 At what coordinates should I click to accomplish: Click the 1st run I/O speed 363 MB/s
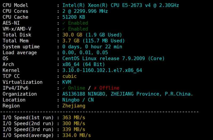[x=74, y=117]
